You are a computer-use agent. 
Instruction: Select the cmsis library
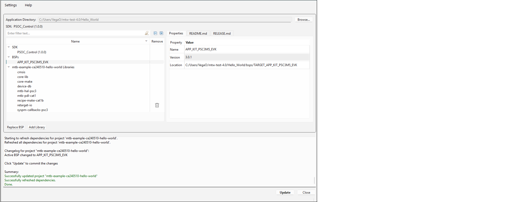(21, 72)
